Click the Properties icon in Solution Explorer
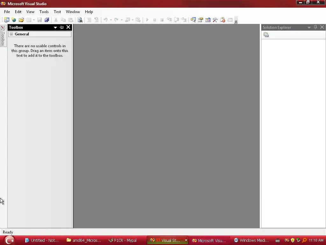 point(266,35)
